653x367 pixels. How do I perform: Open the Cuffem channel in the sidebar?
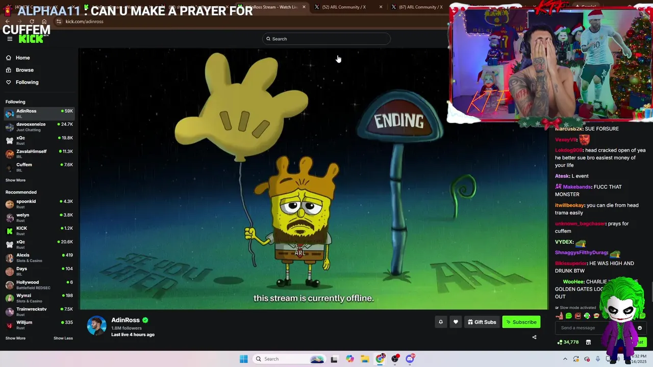coord(39,167)
